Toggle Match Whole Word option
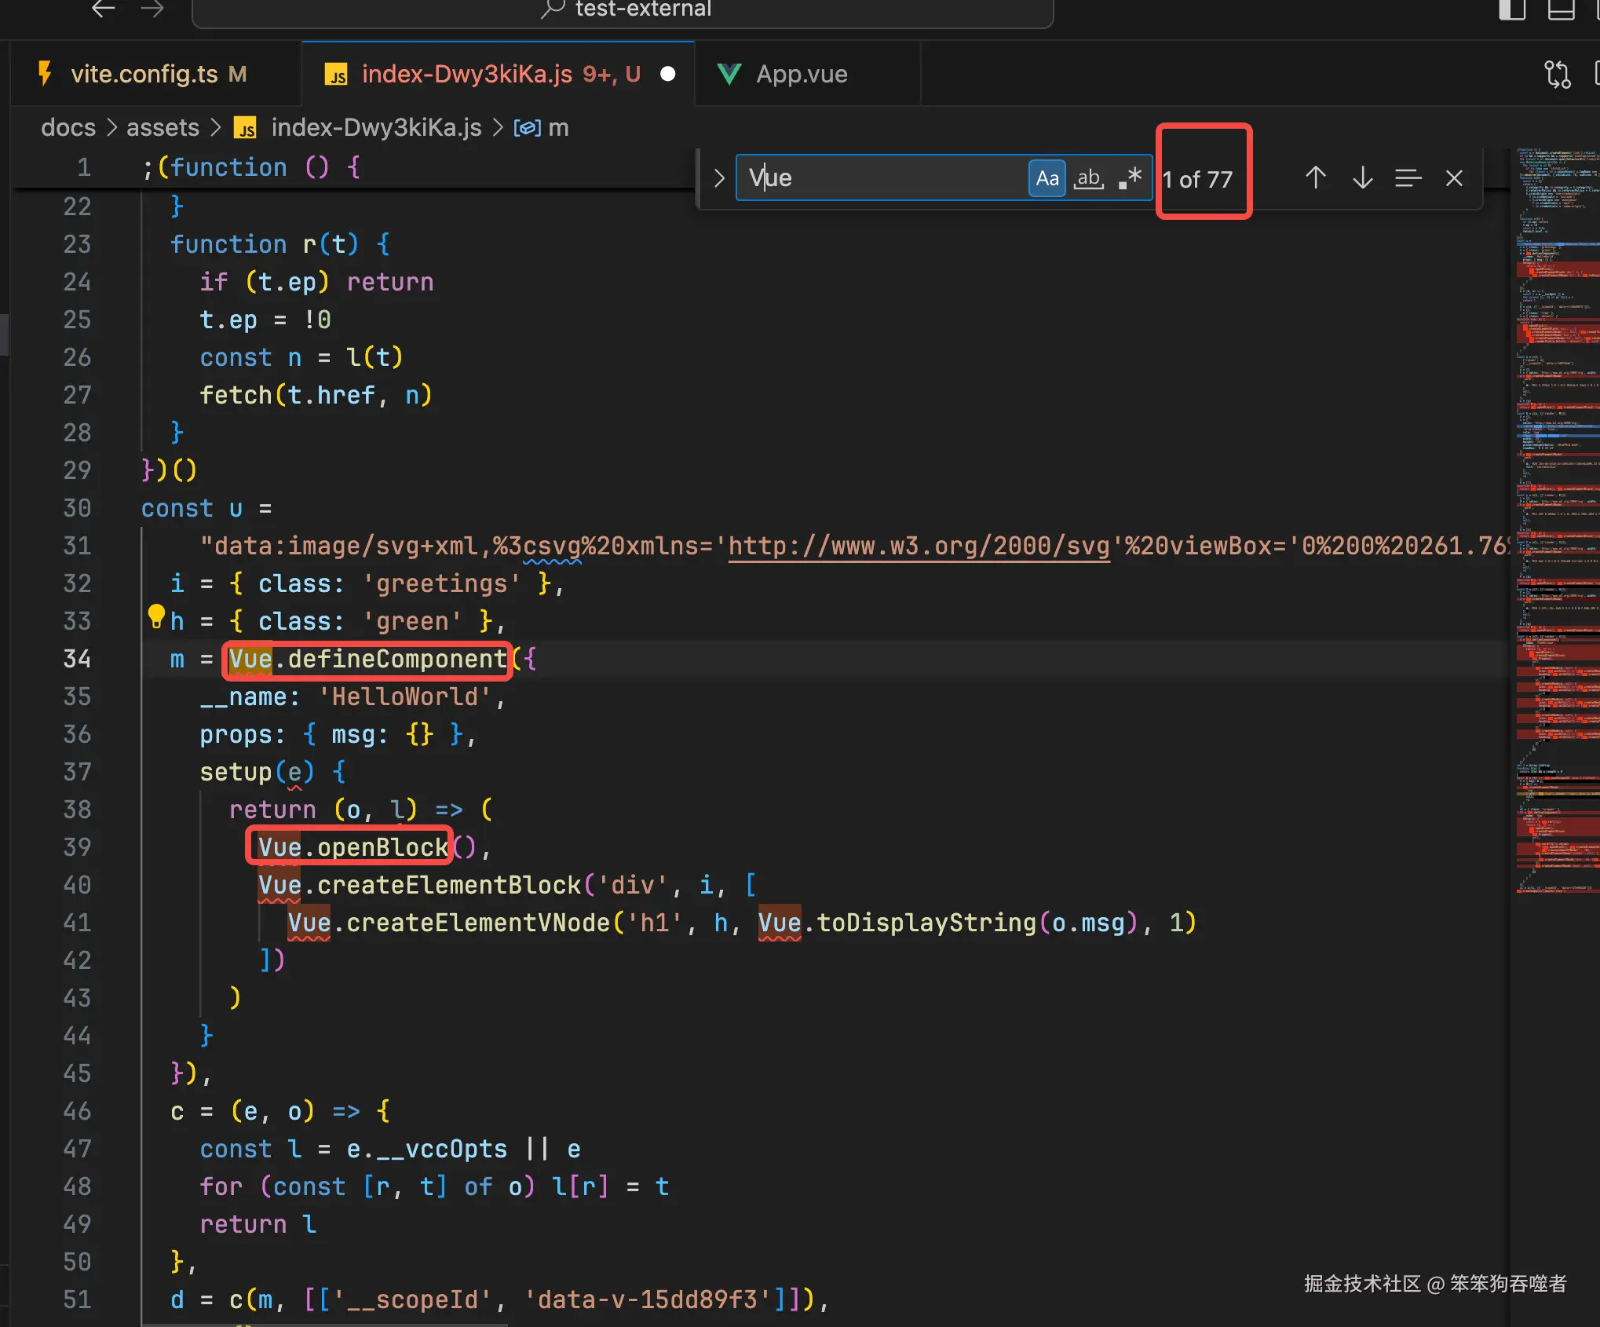 [x=1089, y=178]
